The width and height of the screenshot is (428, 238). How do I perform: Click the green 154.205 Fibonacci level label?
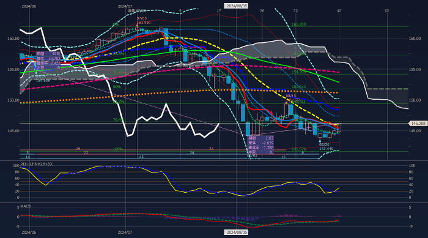pyautogui.click(x=298, y=72)
